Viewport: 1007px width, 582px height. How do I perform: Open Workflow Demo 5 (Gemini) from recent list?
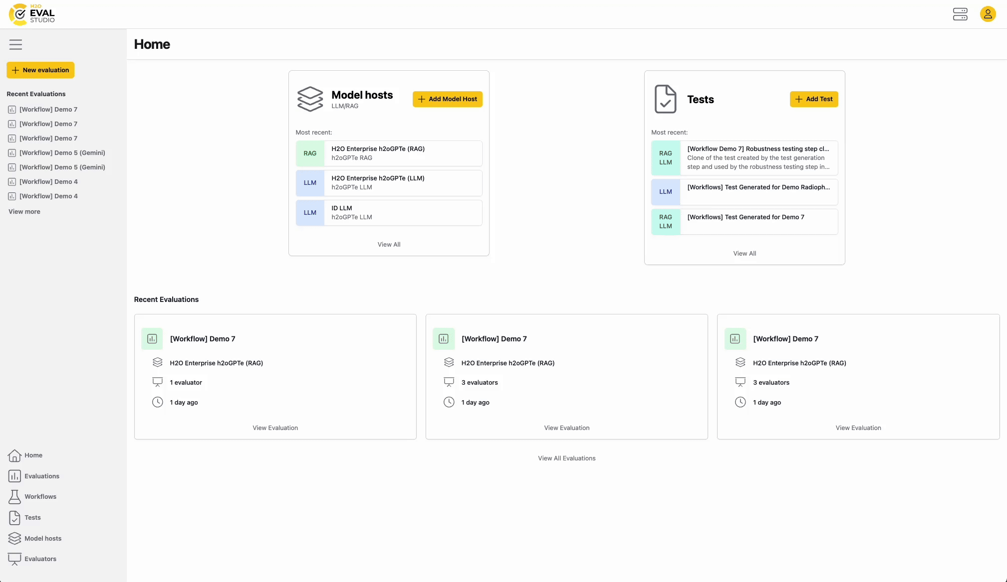pos(62,152)
